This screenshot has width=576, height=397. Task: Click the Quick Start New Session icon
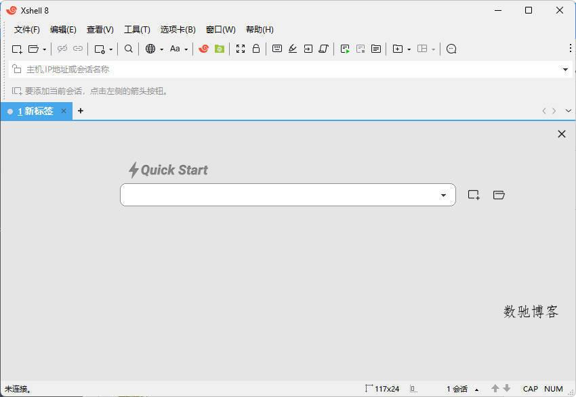[474, 195]
